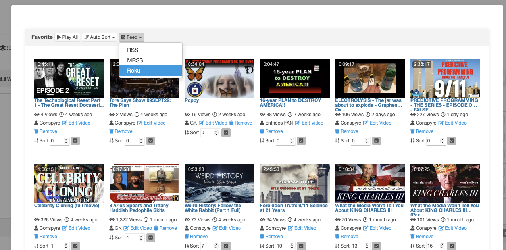This screenshot has height=250, width=506.
Task: Remove Poppy from favorites
Action: 240,123
